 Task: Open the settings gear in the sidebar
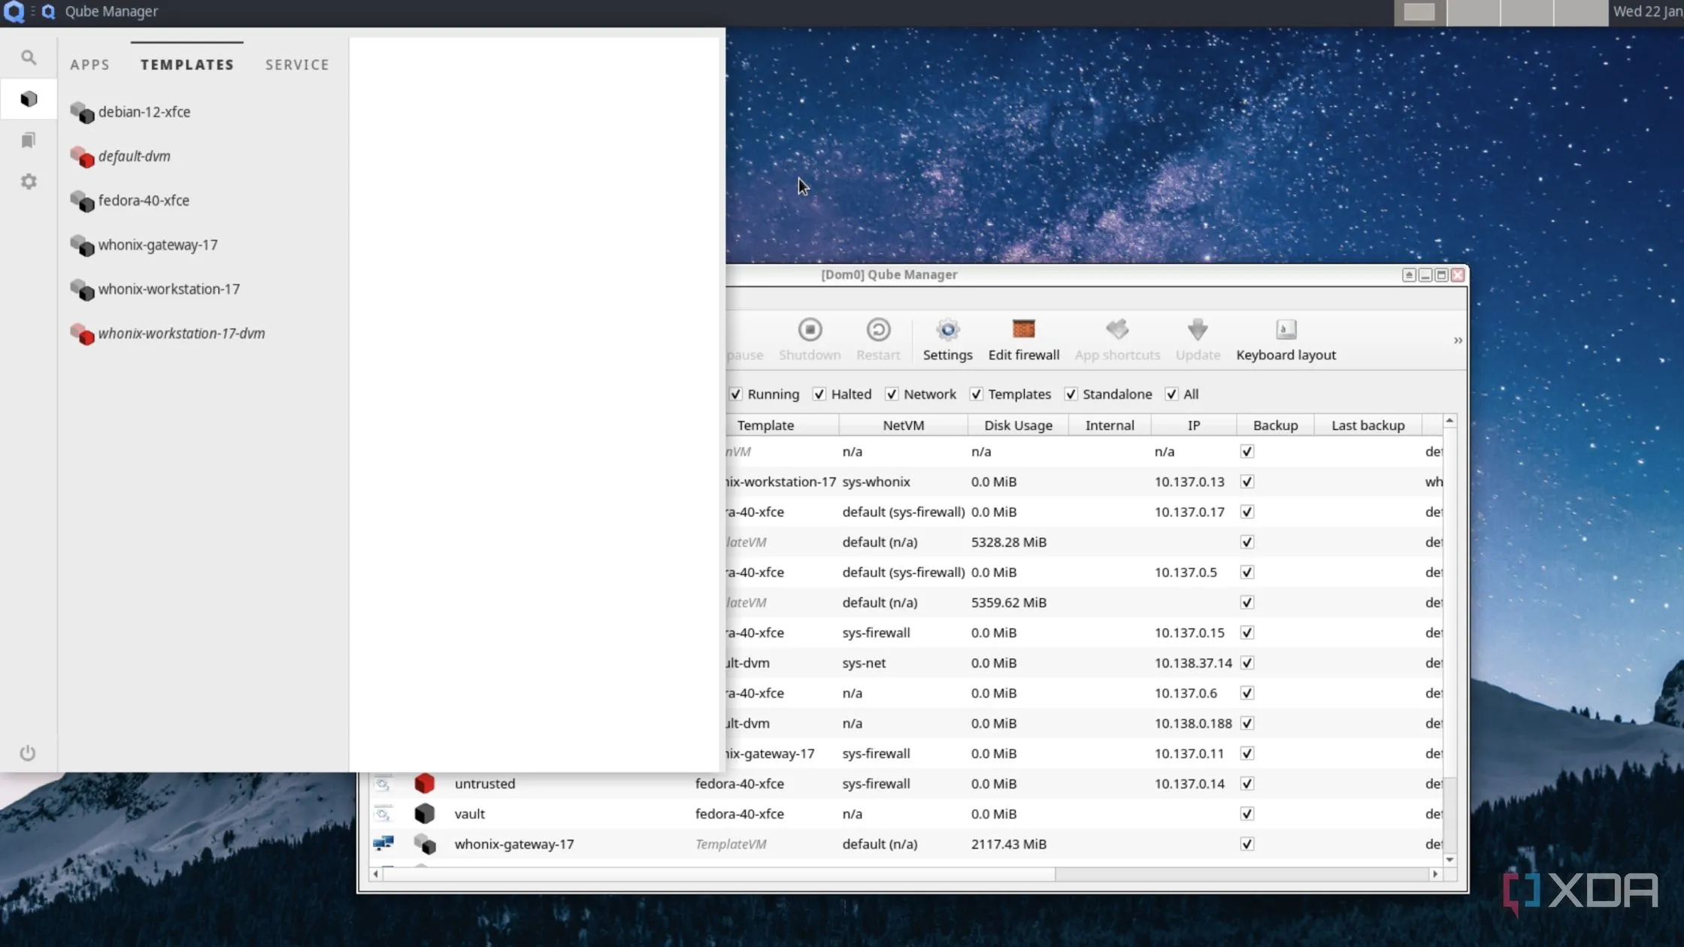(29, 180)
